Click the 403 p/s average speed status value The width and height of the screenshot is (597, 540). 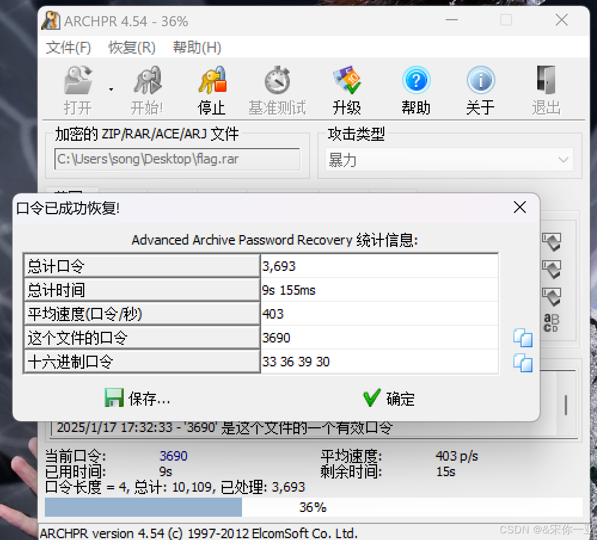click(457, 456)
